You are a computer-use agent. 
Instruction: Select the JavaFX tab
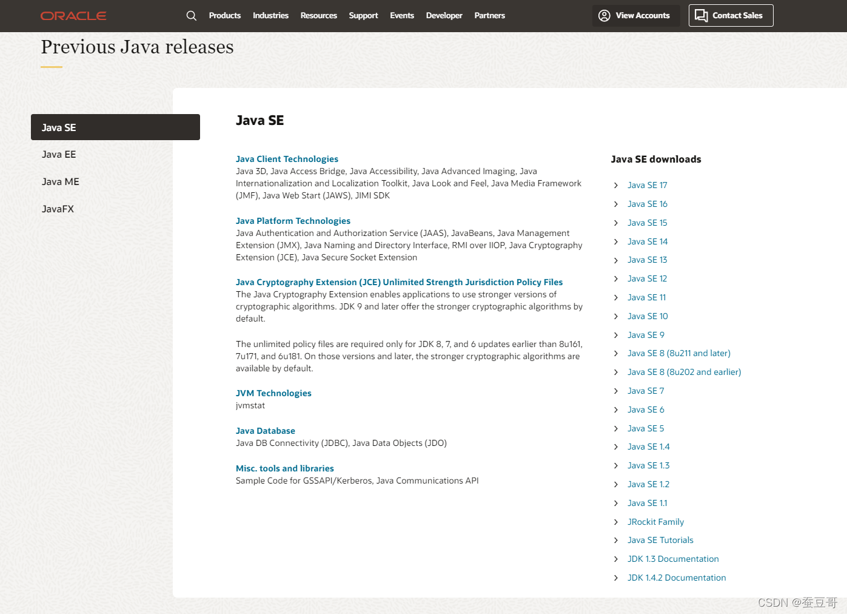[x=58, y=209]
